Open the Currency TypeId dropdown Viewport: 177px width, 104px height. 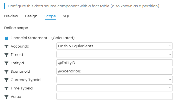pos(114,79)
